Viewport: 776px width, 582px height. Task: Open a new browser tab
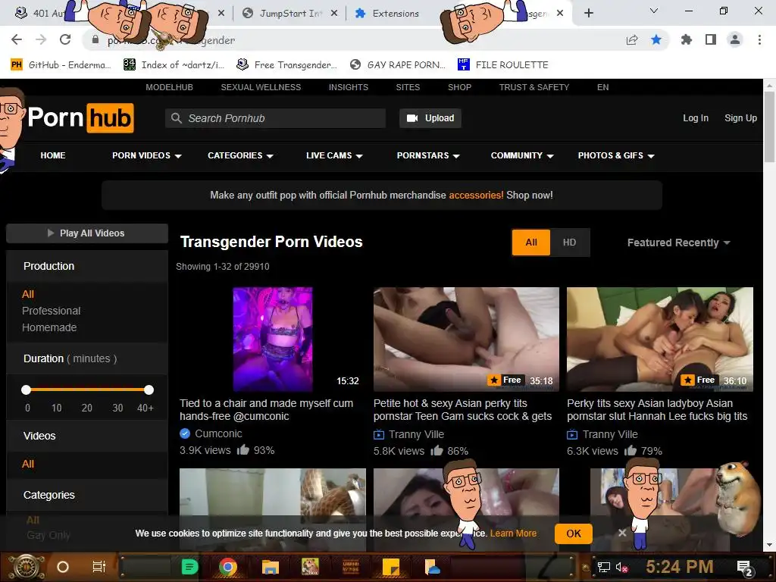click(588, 14)
